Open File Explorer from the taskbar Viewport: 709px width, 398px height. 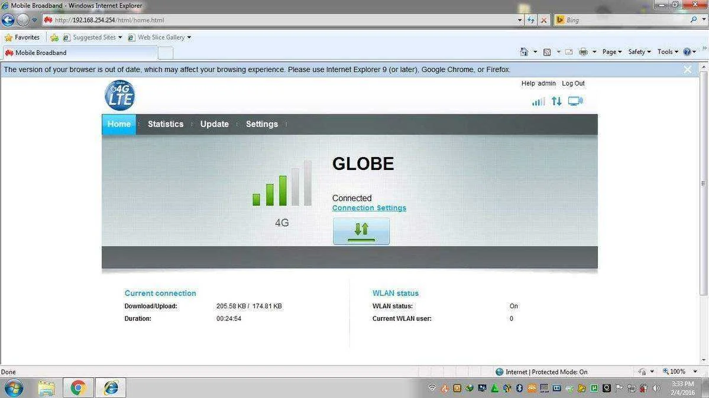pos(46,388)
